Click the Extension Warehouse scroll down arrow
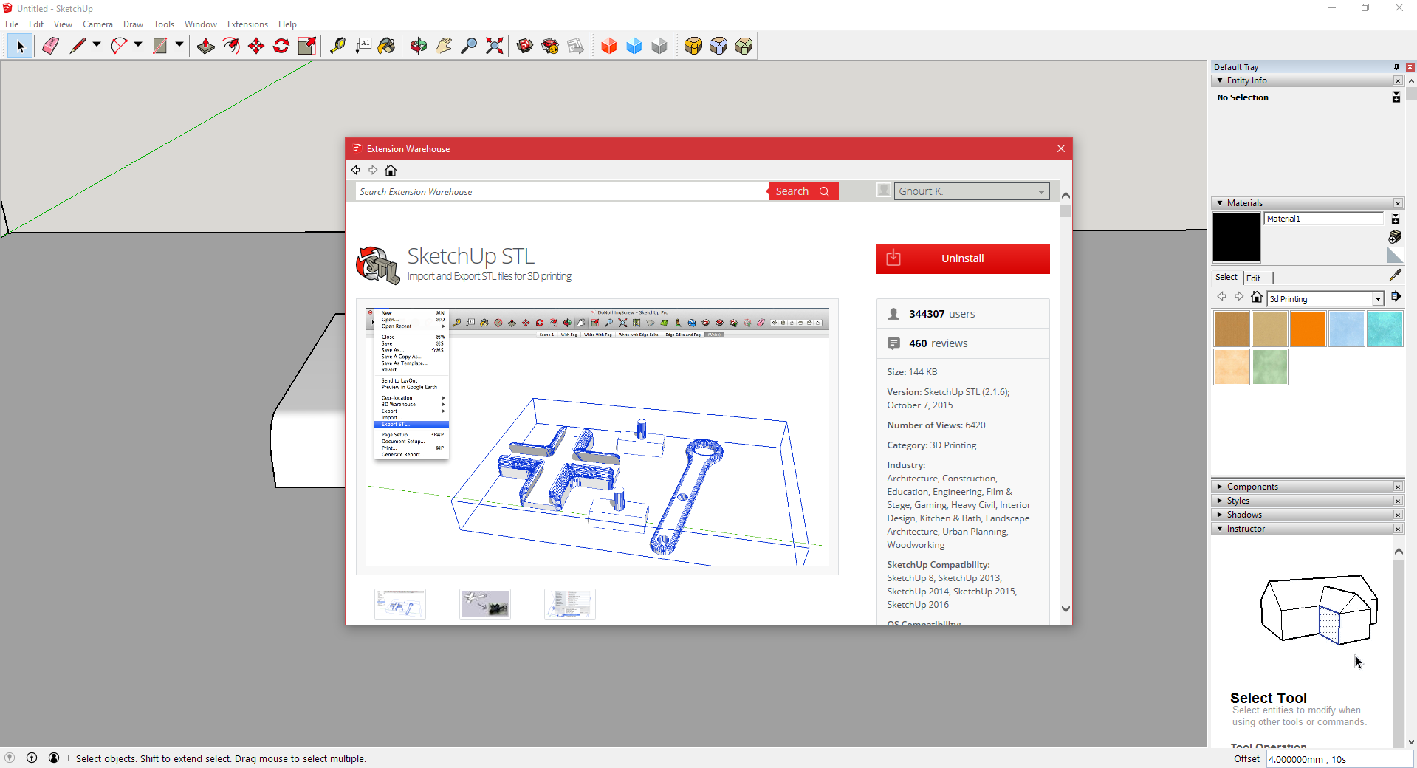Screen dimensions: 1417x768 tap(1066, 609)
